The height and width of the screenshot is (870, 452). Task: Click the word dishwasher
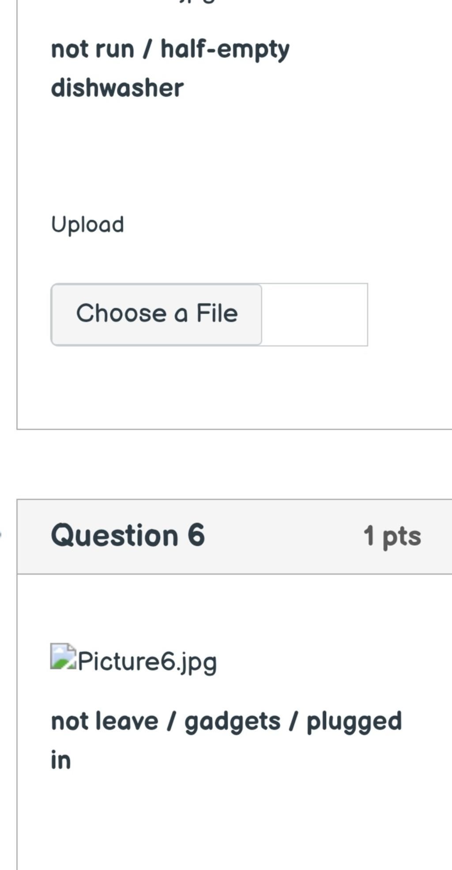pos(117,88)
